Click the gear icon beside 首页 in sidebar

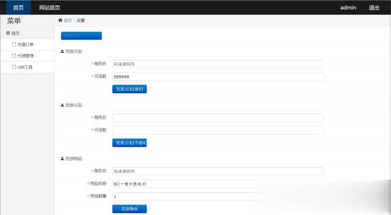point(8,33)
